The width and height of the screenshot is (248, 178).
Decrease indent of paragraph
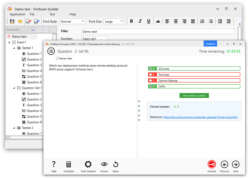click(229, 21)
